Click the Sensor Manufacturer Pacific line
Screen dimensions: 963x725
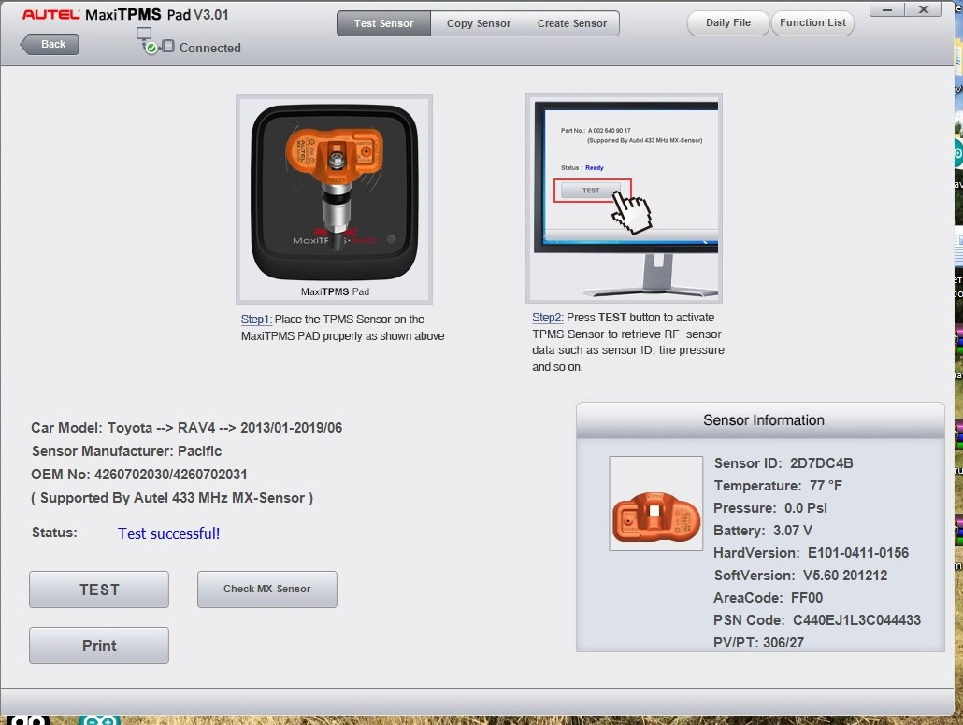point(126,451)
